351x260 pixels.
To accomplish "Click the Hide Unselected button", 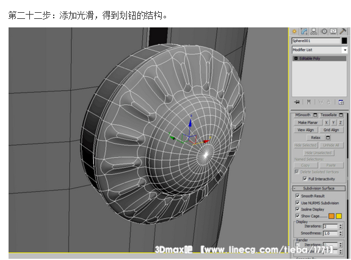I will [x=319, y=153].
